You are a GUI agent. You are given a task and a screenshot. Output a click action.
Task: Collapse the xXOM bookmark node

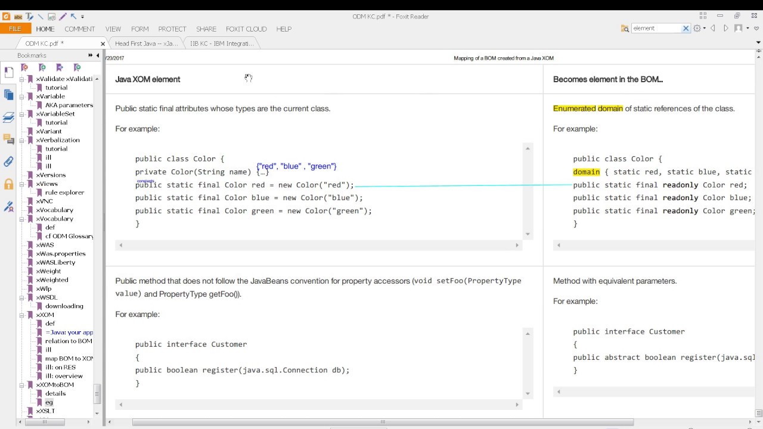pos(22,315)
